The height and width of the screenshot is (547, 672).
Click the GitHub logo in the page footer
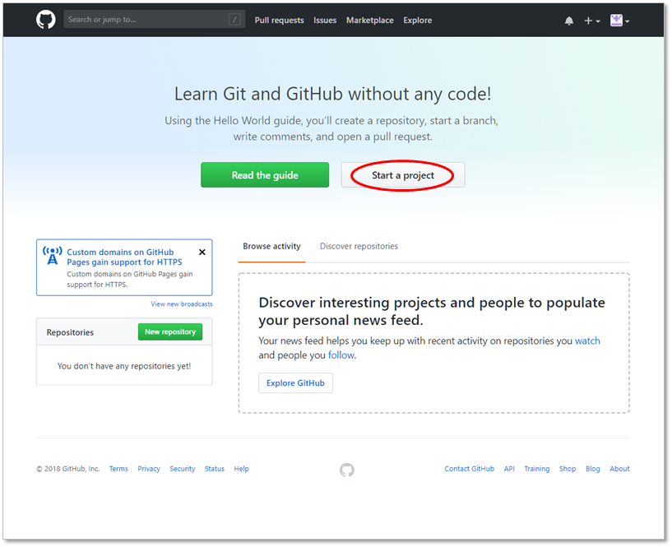tap(346, 470)
